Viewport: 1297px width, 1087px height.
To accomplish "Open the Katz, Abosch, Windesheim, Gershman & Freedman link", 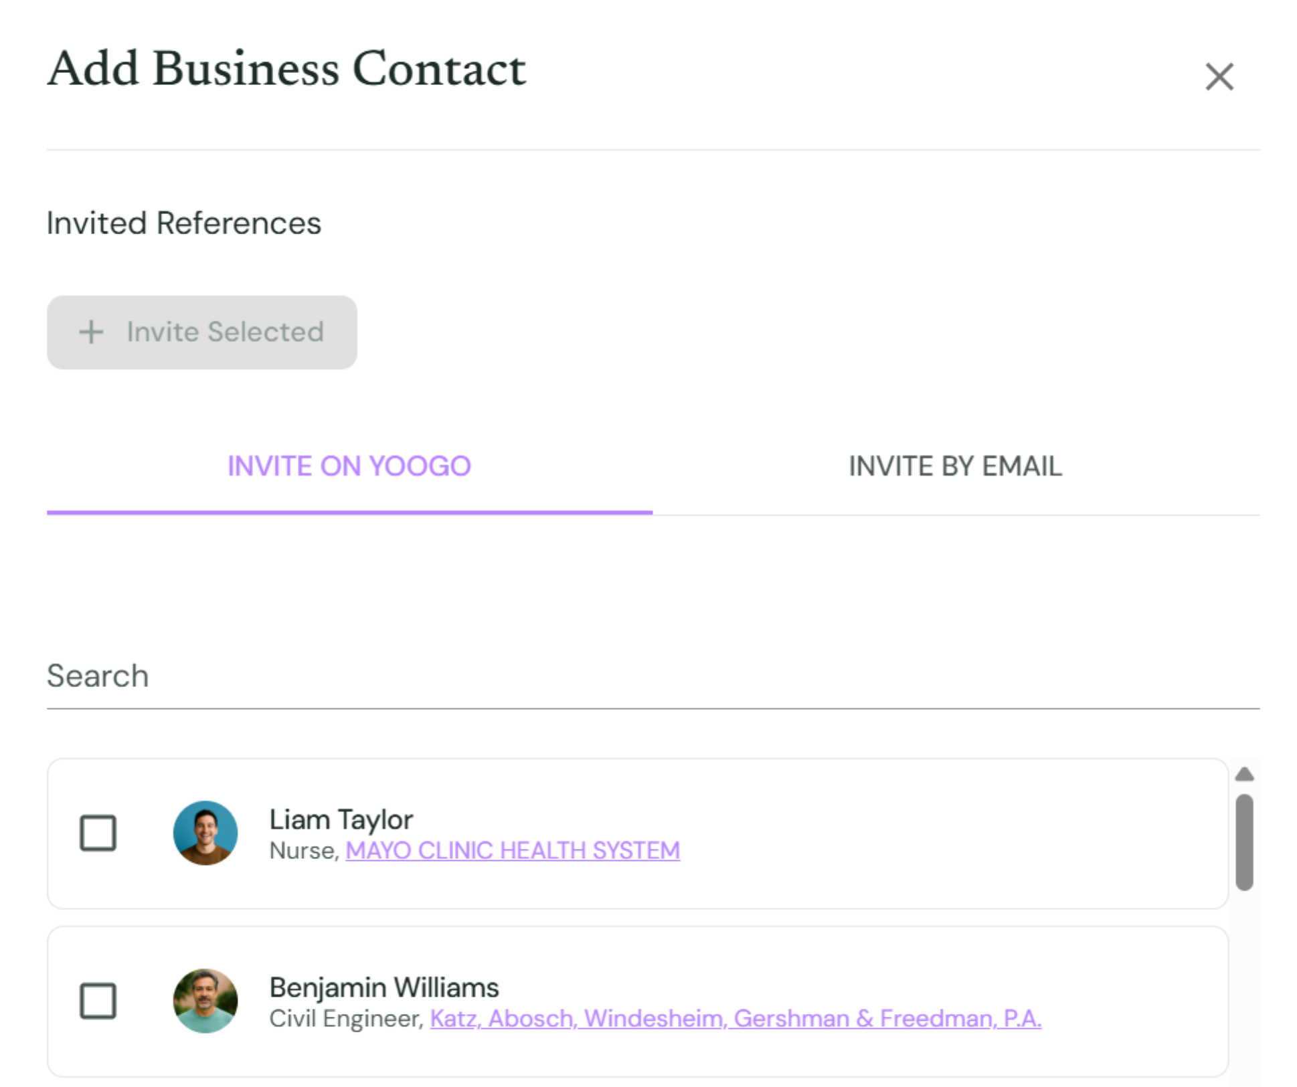I will click(736, 1018).
